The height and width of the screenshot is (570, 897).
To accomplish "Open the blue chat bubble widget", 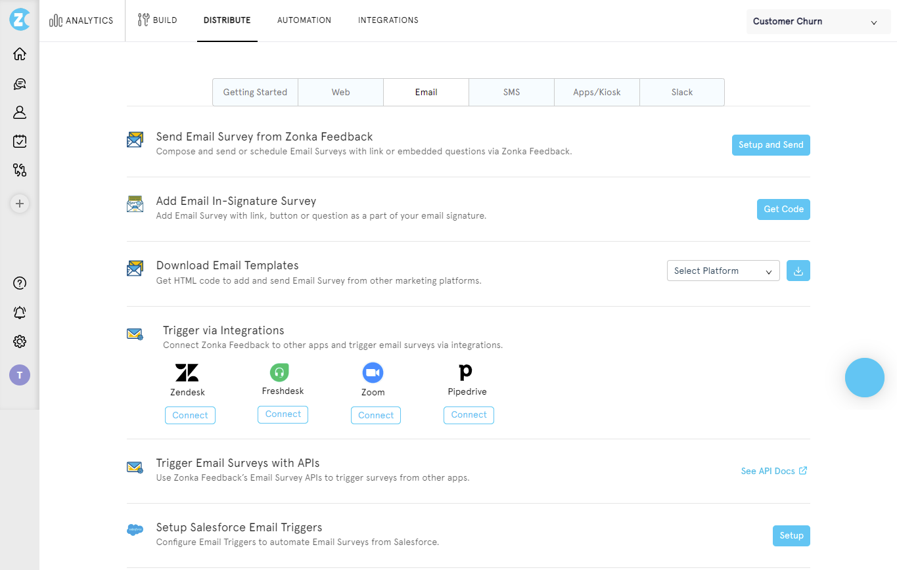I will tap(865, 378).
